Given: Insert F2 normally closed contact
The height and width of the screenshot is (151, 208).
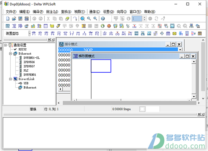Looking at the screenshot, I should click(x=40, y=33).
